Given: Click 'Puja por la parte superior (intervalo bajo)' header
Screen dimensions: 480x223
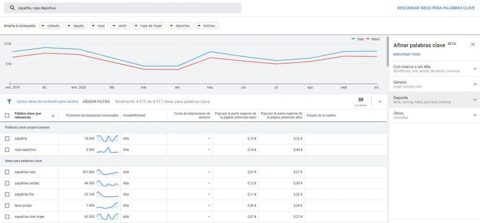Looking at the screenshot, I should tap(235, 115).
